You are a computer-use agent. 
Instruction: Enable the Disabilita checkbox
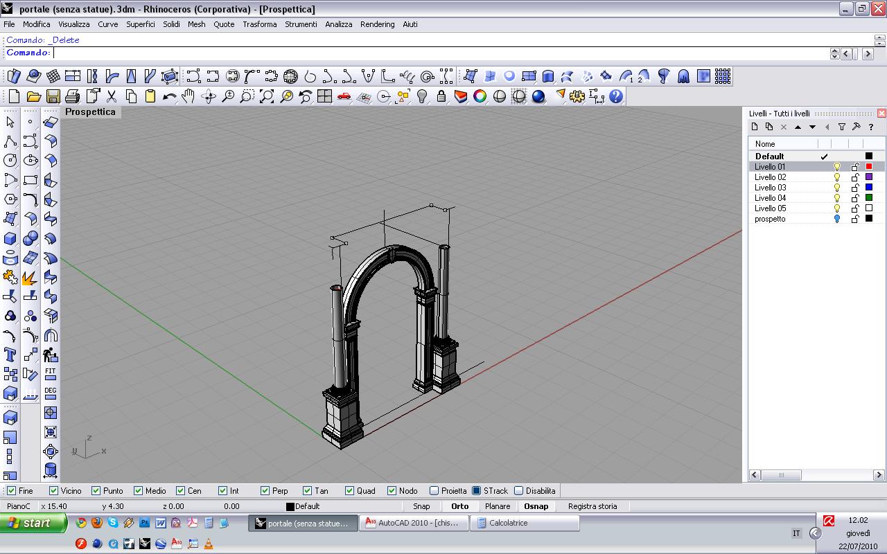[x=518, y=490]
